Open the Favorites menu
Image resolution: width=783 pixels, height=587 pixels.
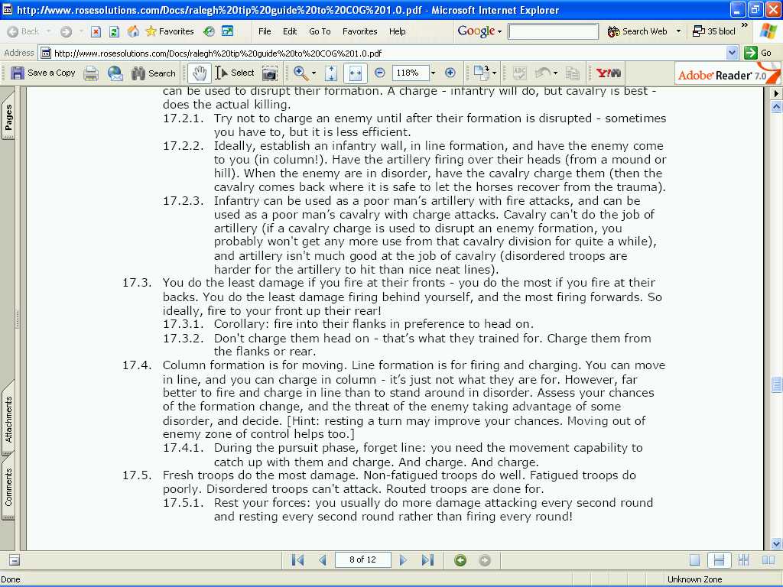tap(360, 31)
